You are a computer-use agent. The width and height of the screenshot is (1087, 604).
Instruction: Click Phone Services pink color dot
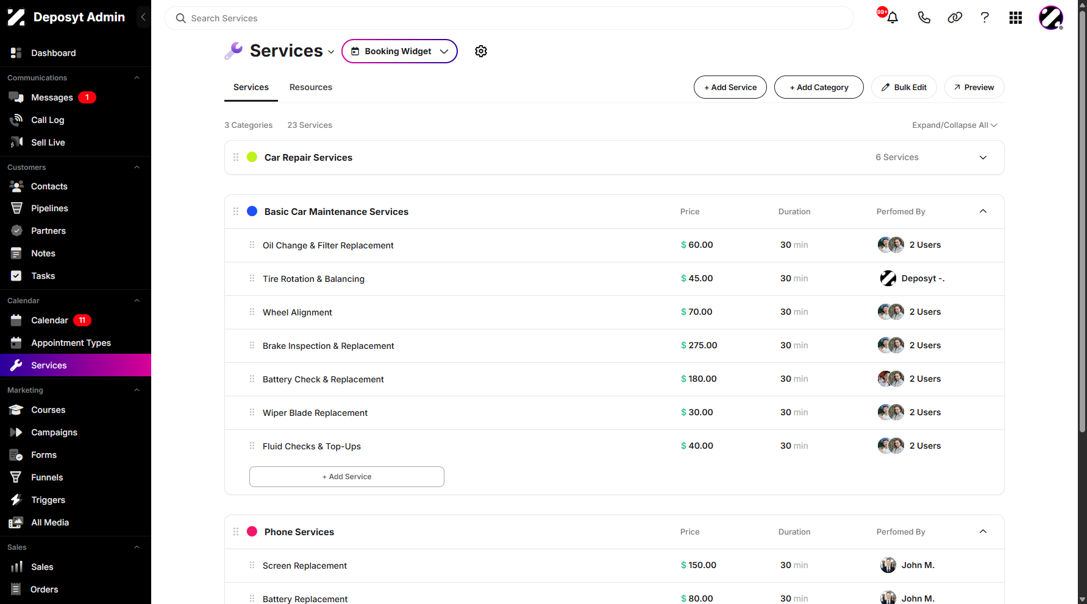[252, 532]
